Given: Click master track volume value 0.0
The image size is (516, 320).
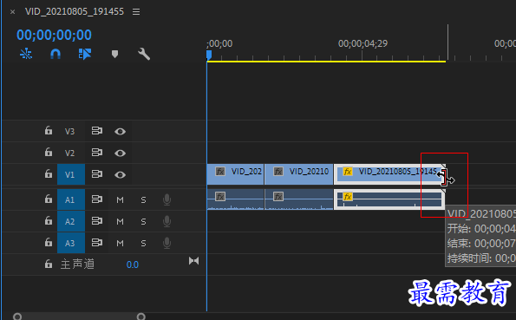Looking at the screenshot, I should (133, 264).
